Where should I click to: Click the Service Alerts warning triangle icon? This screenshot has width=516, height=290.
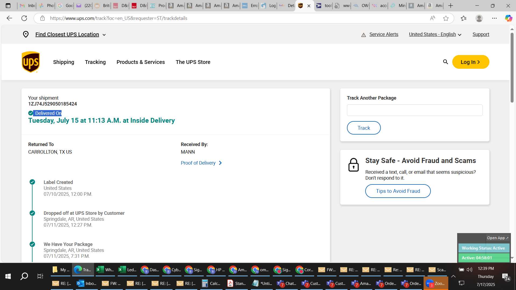[364, 35]
